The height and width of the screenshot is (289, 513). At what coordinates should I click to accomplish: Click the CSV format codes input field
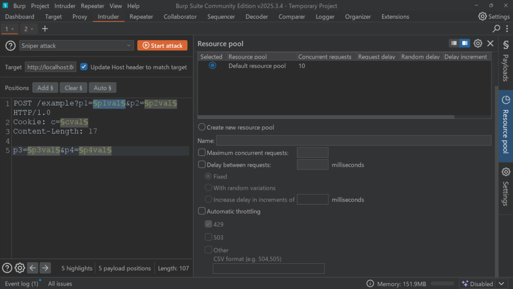pos(268,268)
